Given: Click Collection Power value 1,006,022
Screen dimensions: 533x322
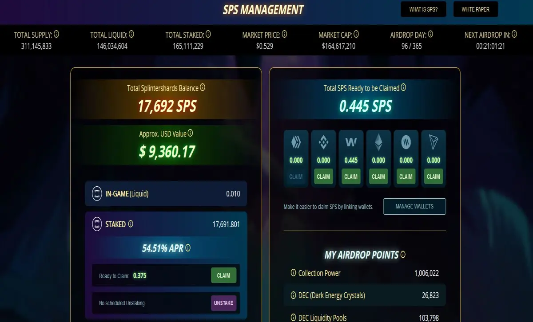Looking at the screenshot, I should click(x=426, y=273).
